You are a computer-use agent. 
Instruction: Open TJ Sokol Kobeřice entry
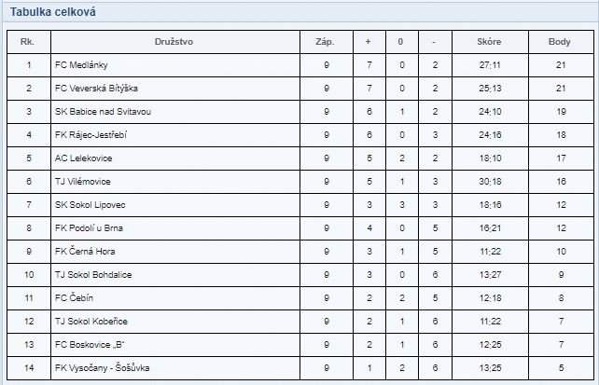[x=91, y=321]
